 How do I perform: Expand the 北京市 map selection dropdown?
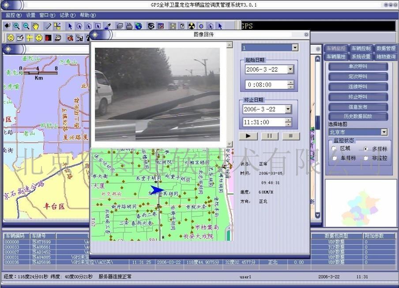(x=384, y=132)
